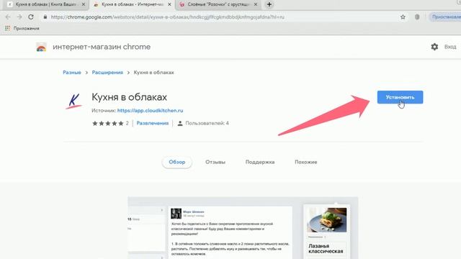Viewport: 461px width, 259px height.
Task: Click the Приостановлена profile button
Action: (x=445, y=17)
